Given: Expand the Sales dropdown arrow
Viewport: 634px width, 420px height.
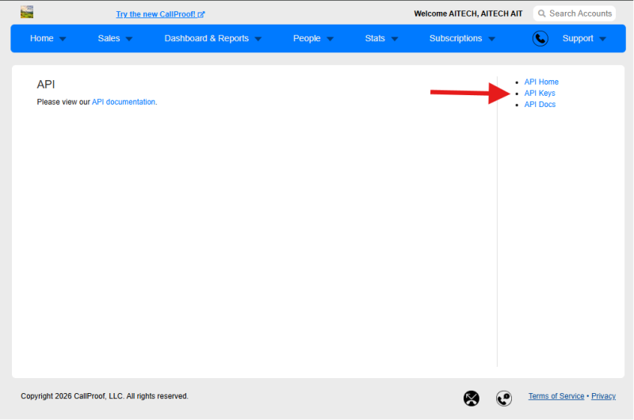Looking at the screenshot, I should click(x=129, y=39).
